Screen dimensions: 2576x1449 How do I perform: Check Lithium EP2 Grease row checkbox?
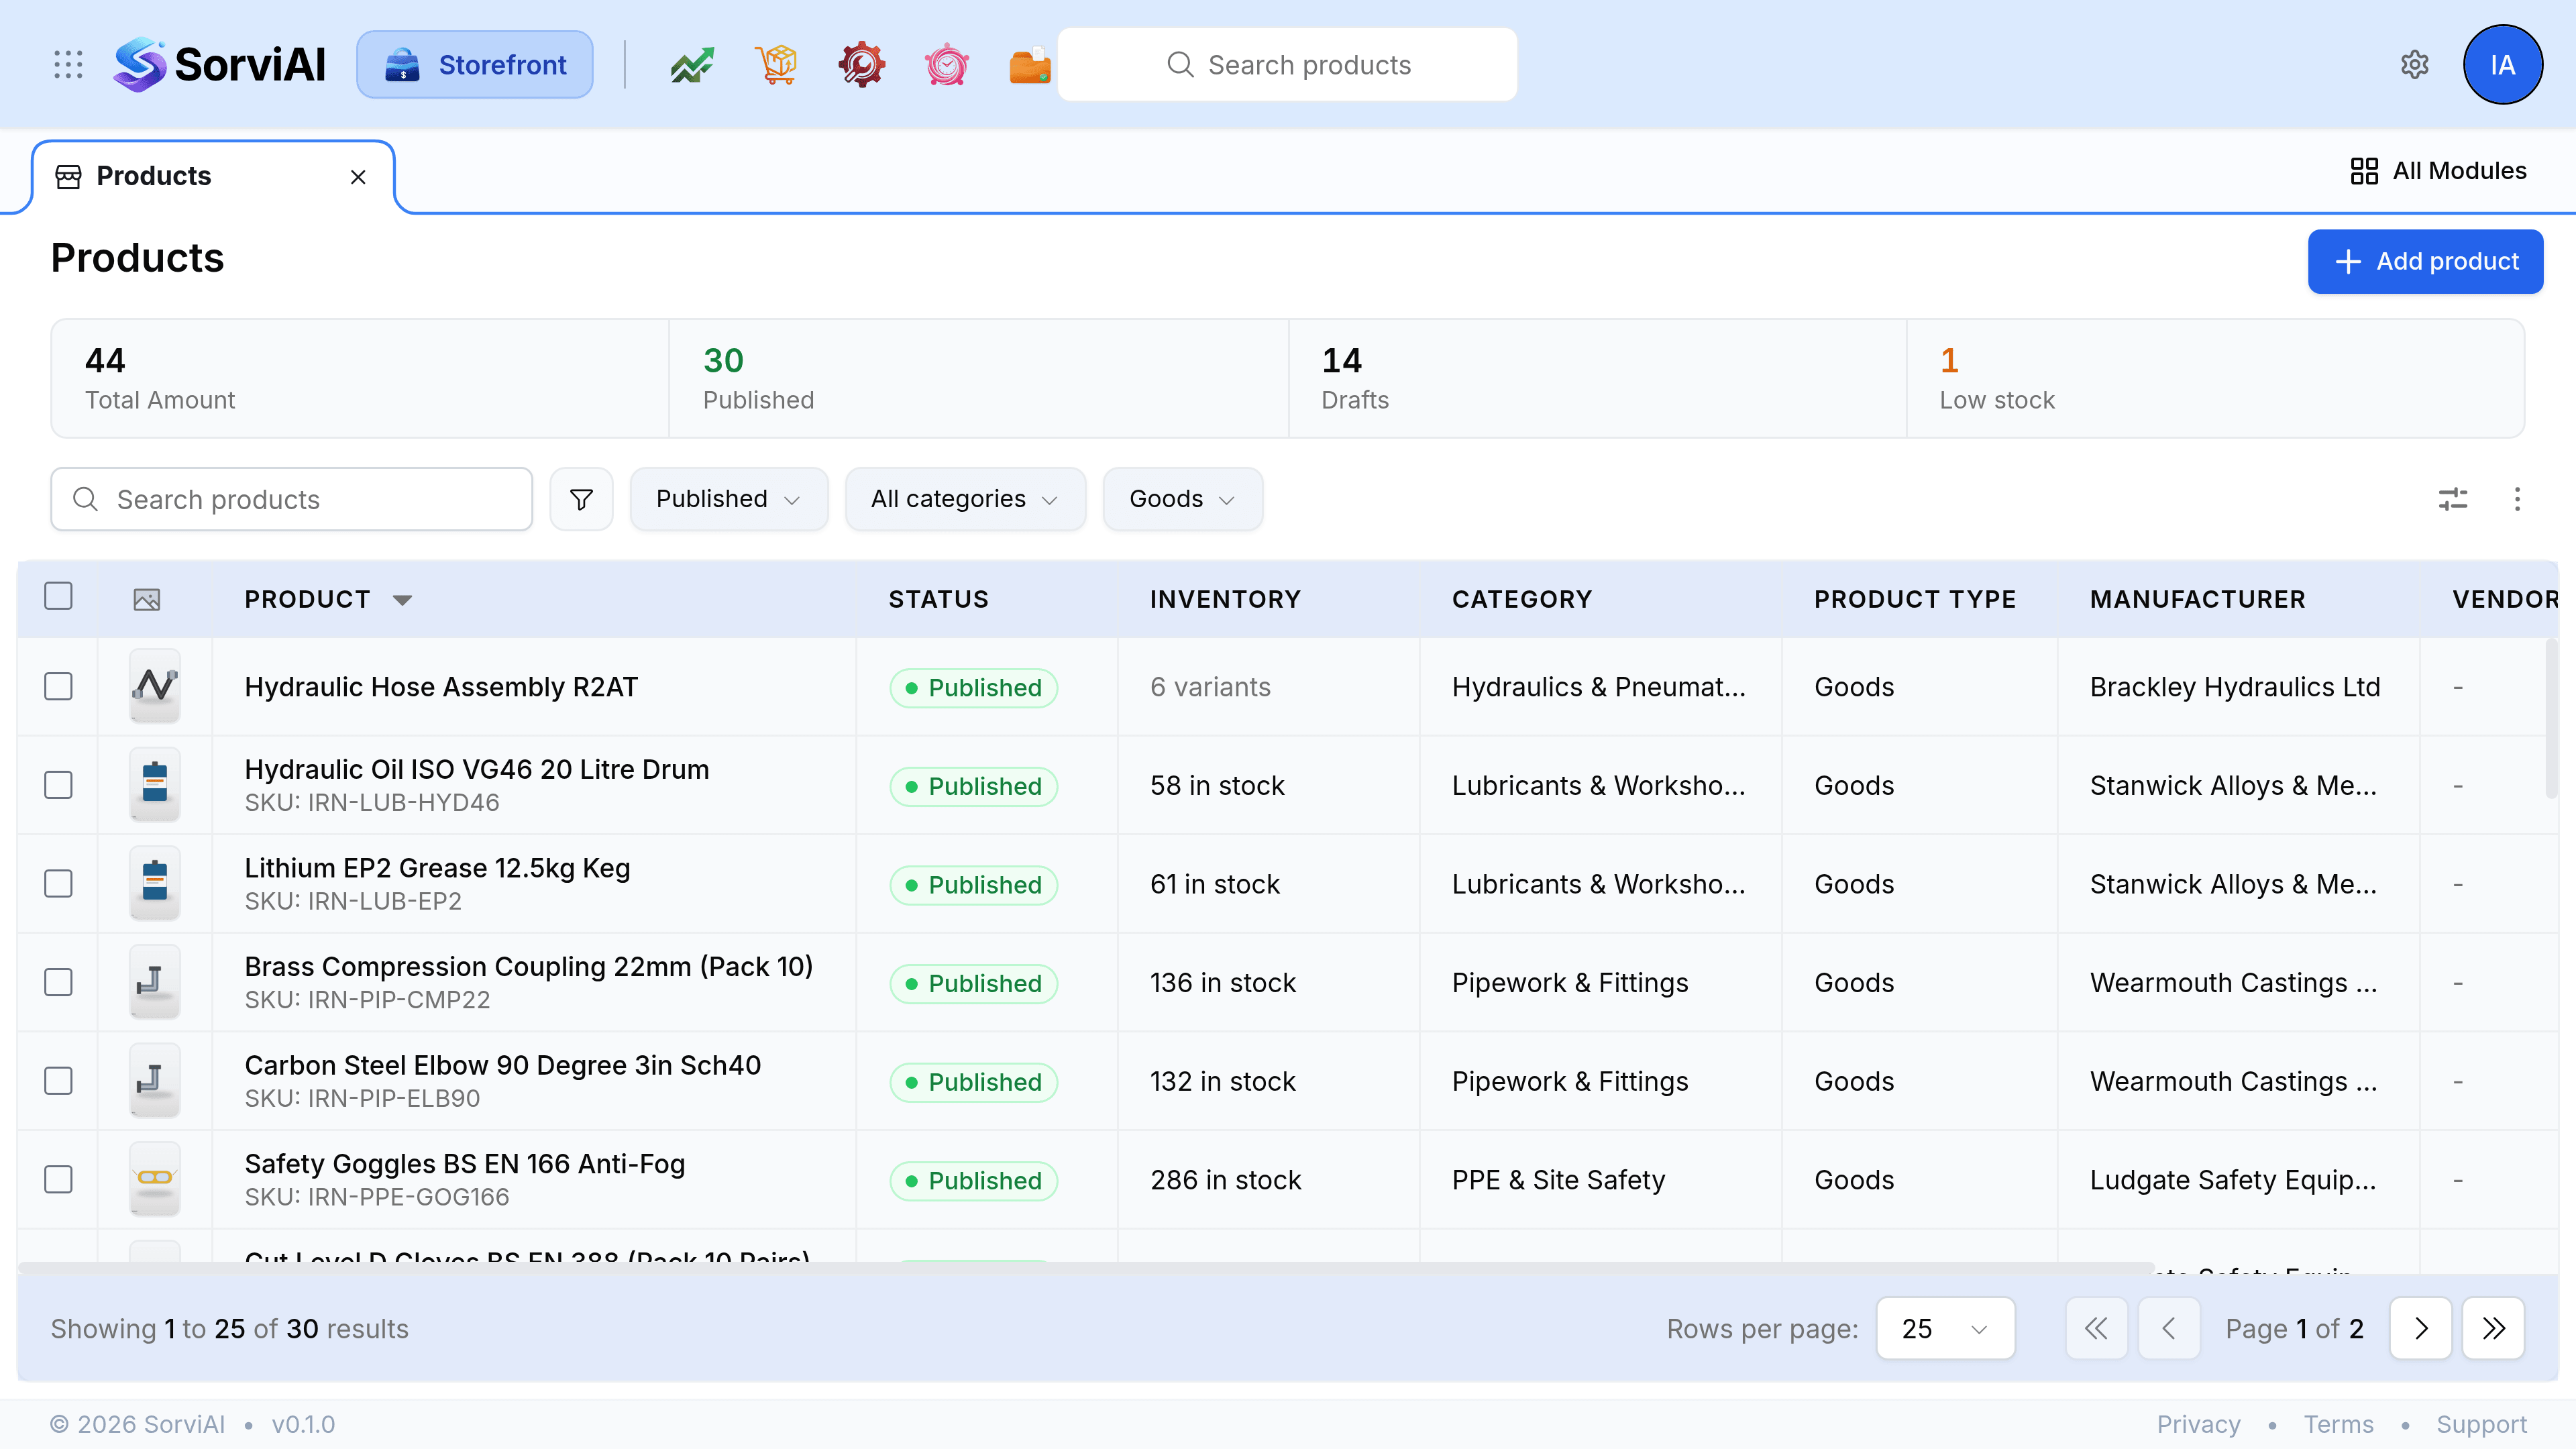pyautogui.click(x=58, y=884)
